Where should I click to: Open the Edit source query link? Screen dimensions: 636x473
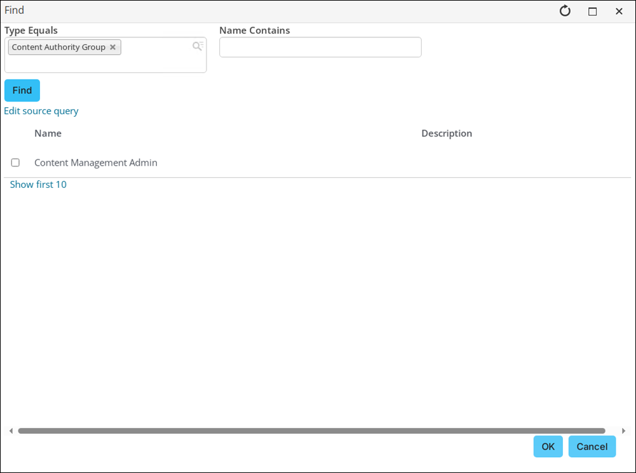(41, 111)
